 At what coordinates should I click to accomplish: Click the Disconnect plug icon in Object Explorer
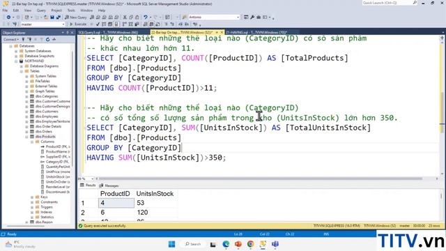tap(29, 39)
